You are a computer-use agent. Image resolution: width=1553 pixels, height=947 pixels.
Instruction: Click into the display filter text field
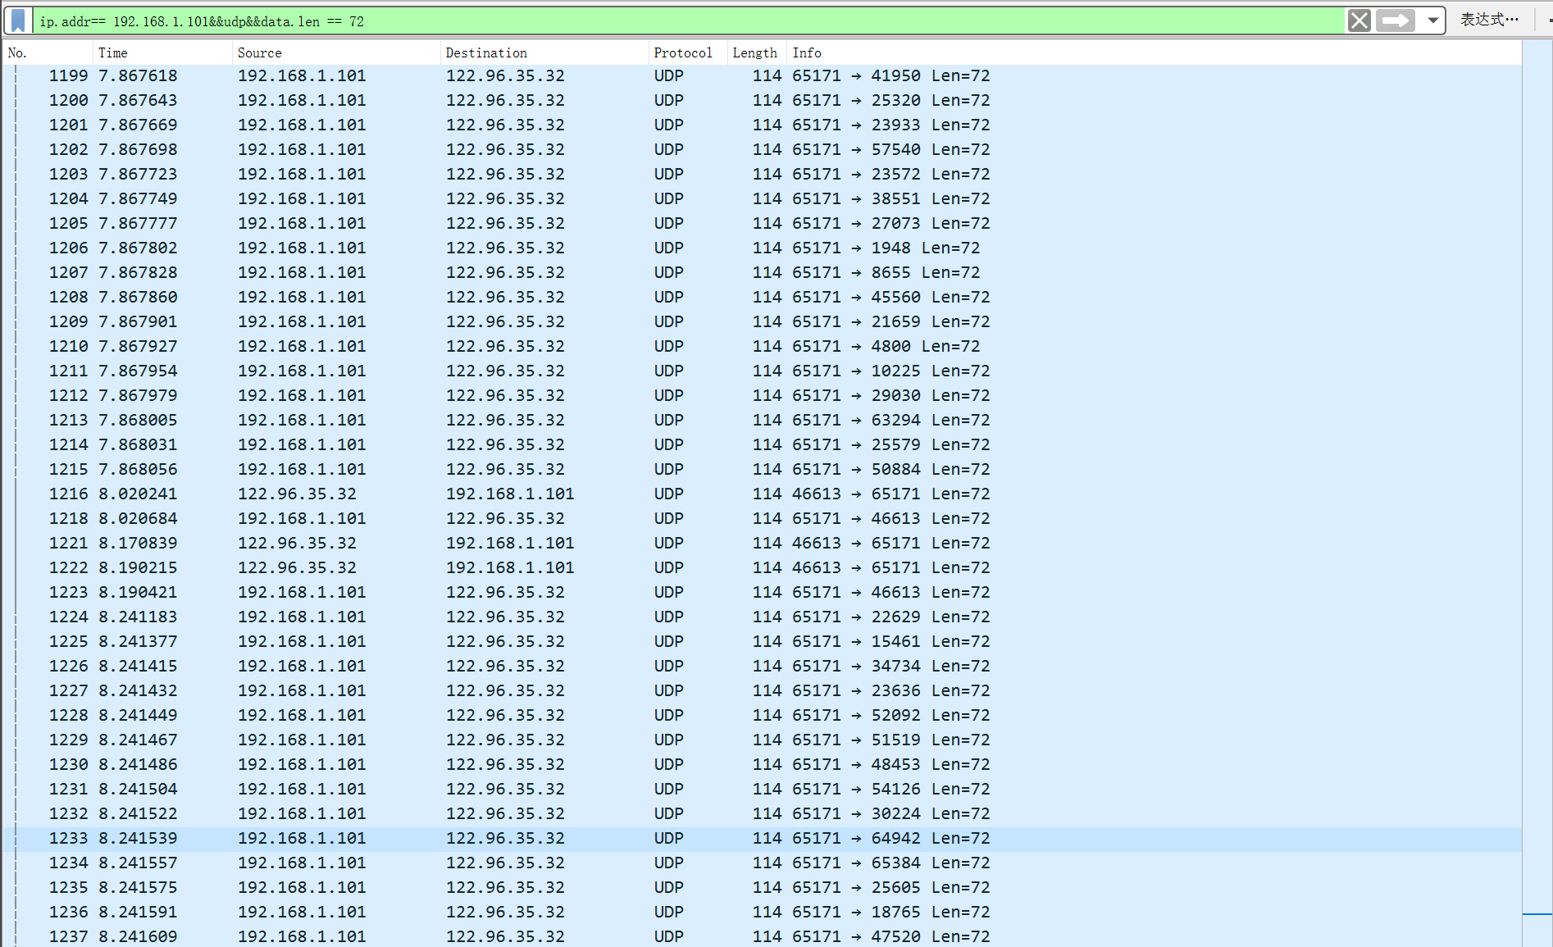pos(689,21)
